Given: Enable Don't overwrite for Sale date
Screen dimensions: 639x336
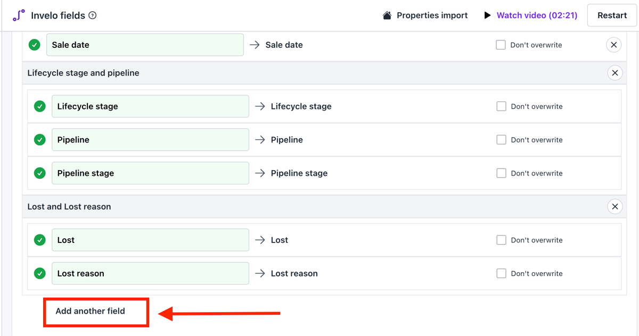Looking at the screenshot, I should [x=501, y=45].
